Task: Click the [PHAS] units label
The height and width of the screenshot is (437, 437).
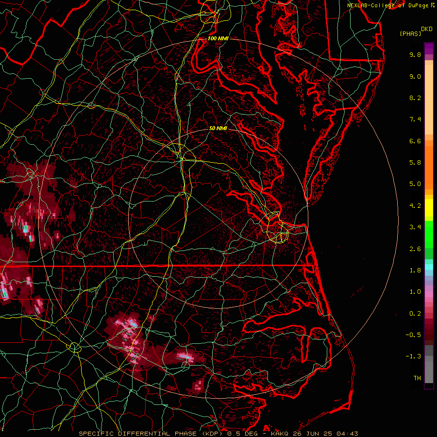Action: point(410,34)
